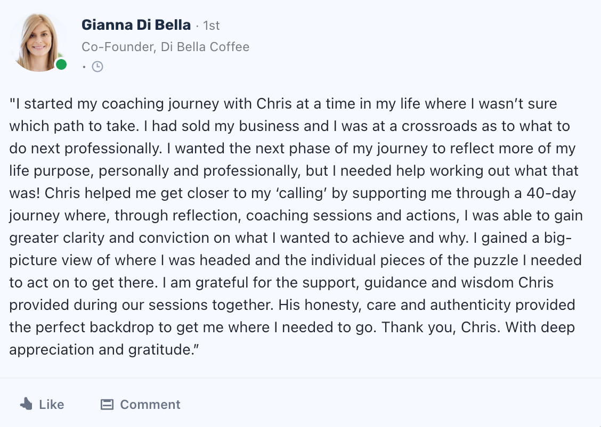
Task: Click the green online status dot
Action: coord(61,64)
